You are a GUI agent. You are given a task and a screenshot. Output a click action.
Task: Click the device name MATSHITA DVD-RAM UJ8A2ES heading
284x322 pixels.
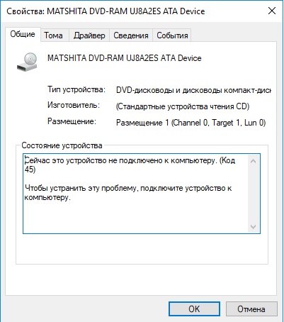125,58
